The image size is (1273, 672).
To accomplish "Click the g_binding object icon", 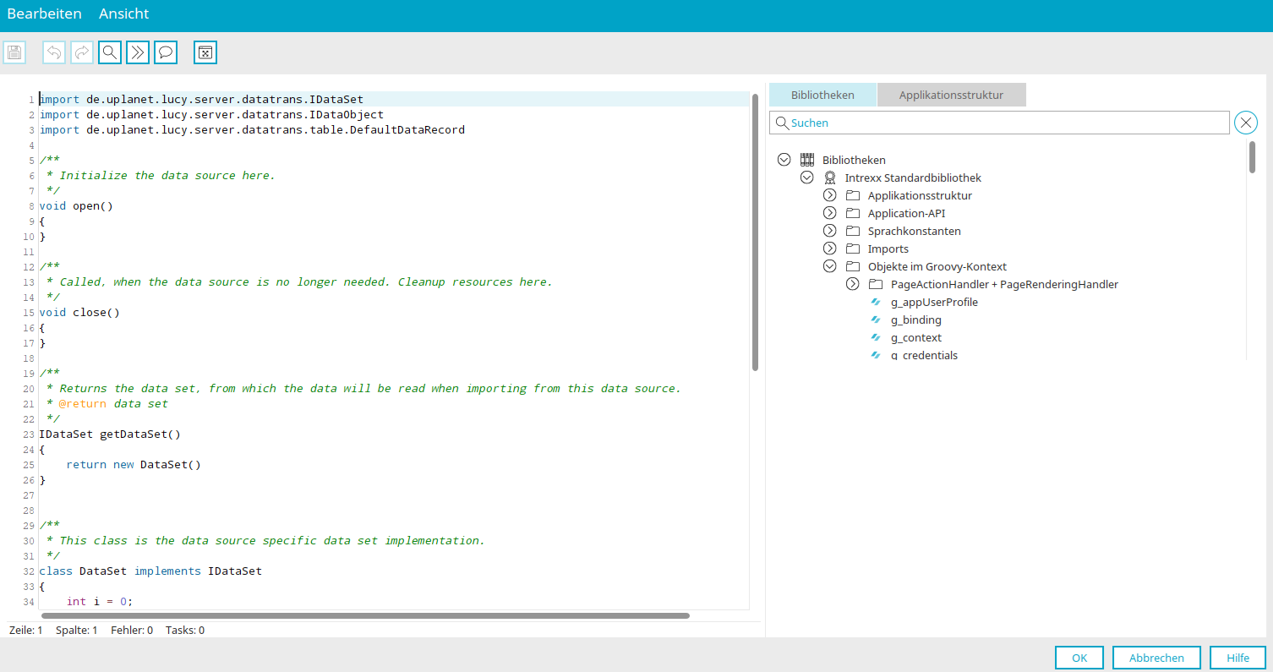I will pyautogui.click(x=876, y=320).
